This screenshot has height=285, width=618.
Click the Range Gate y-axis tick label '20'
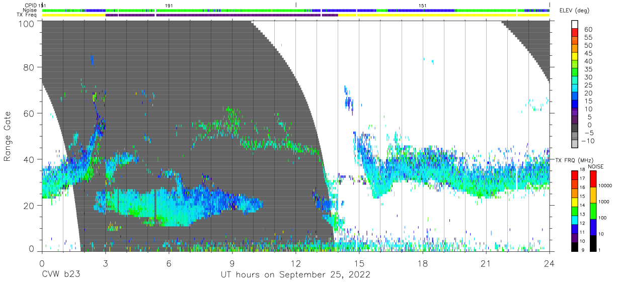pos(30,206)
